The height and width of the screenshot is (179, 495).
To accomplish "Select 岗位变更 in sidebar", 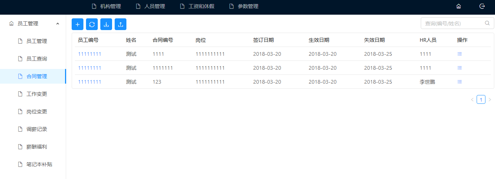I will coord(33,112).
